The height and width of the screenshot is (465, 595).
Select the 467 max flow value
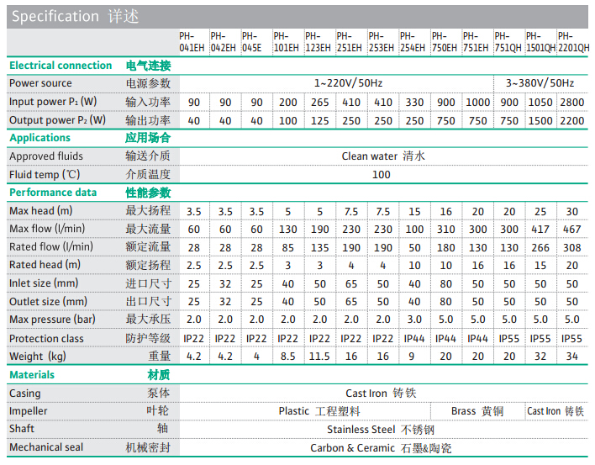(571, 229)
